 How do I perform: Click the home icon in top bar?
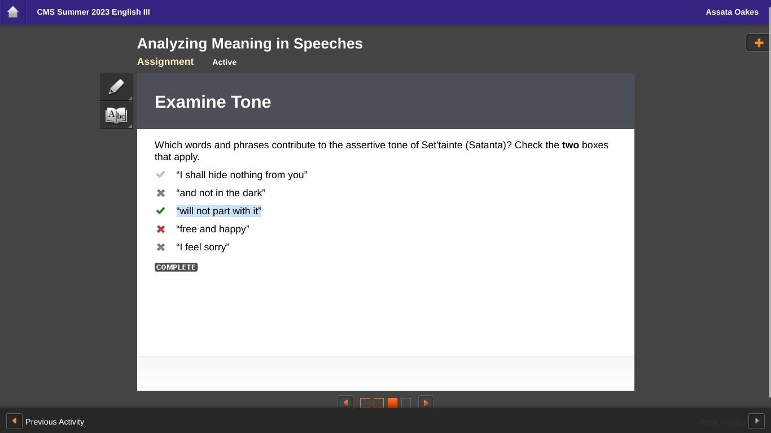(13, 12)
